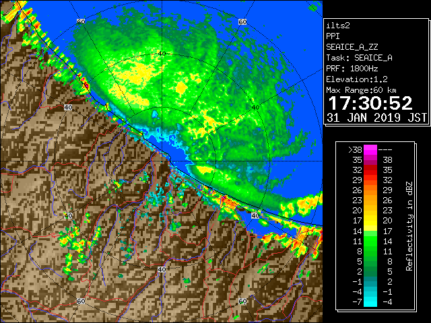
Task: Click the '---' legend upper-bound label
Action: tap(385, 150)
